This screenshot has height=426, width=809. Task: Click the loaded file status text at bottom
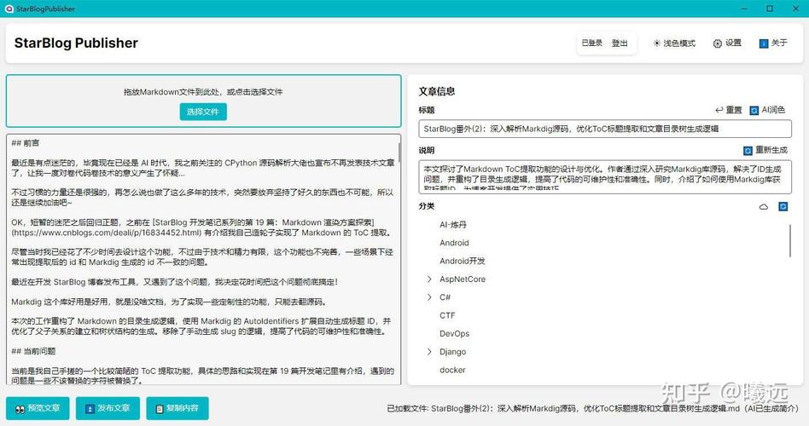[x=592, y=408]
